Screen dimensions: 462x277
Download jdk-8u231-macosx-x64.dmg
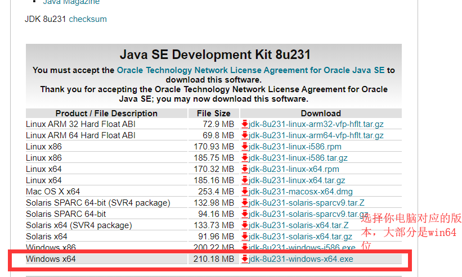click(x=300, y=192)
